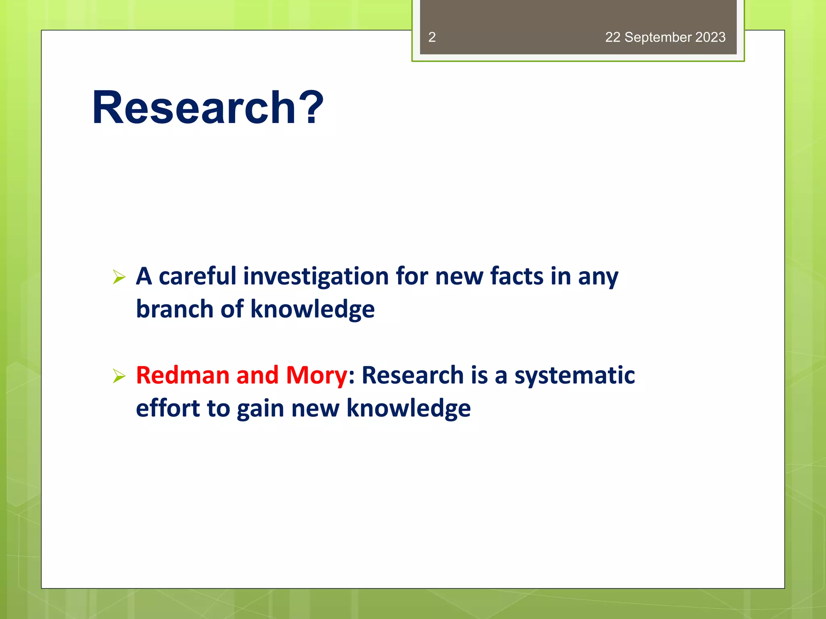Click 'effort to gain new knowledge' line
The width and height of the screenshot is (826, 619).
[303, 408]
